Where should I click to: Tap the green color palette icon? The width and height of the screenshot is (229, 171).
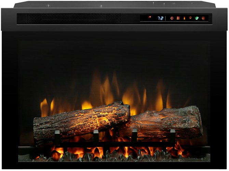tap(197, 18)
